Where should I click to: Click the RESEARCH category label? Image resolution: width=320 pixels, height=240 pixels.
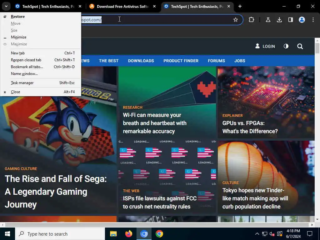tap(132, 107)
